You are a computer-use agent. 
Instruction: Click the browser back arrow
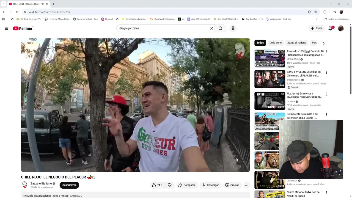[4, 12]
